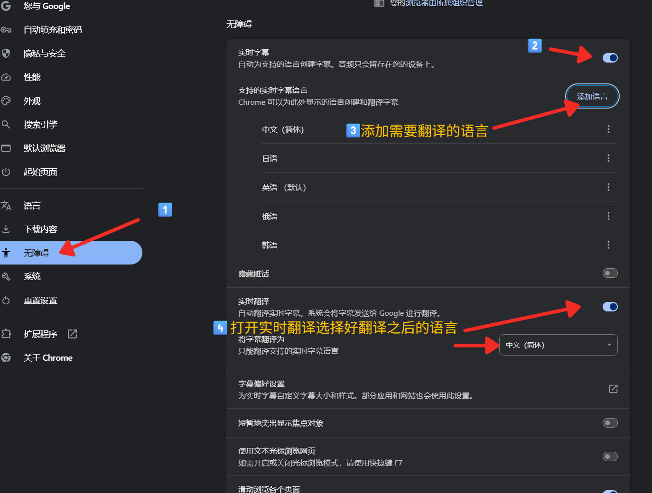Click the 俄语 language row text
Screen dimensions: 652x493
270,216
